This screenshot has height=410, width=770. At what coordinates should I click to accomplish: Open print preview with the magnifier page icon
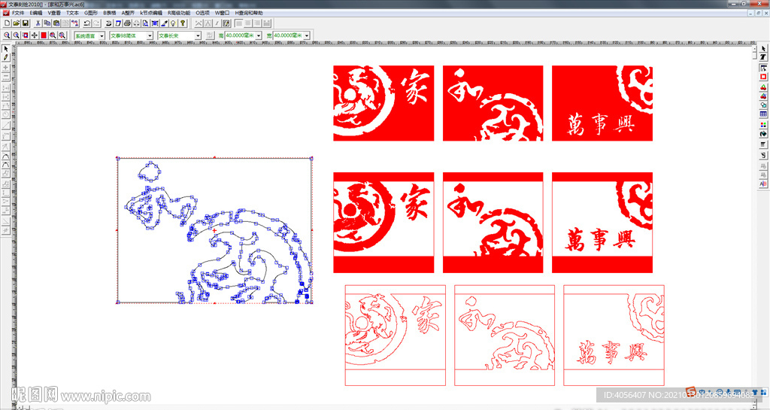pyautogui.click(x=145, y=23)
